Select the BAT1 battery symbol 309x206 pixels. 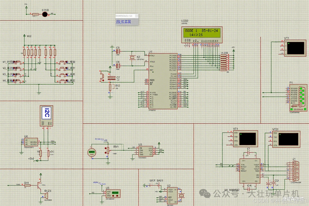click(x=159, y=185)
